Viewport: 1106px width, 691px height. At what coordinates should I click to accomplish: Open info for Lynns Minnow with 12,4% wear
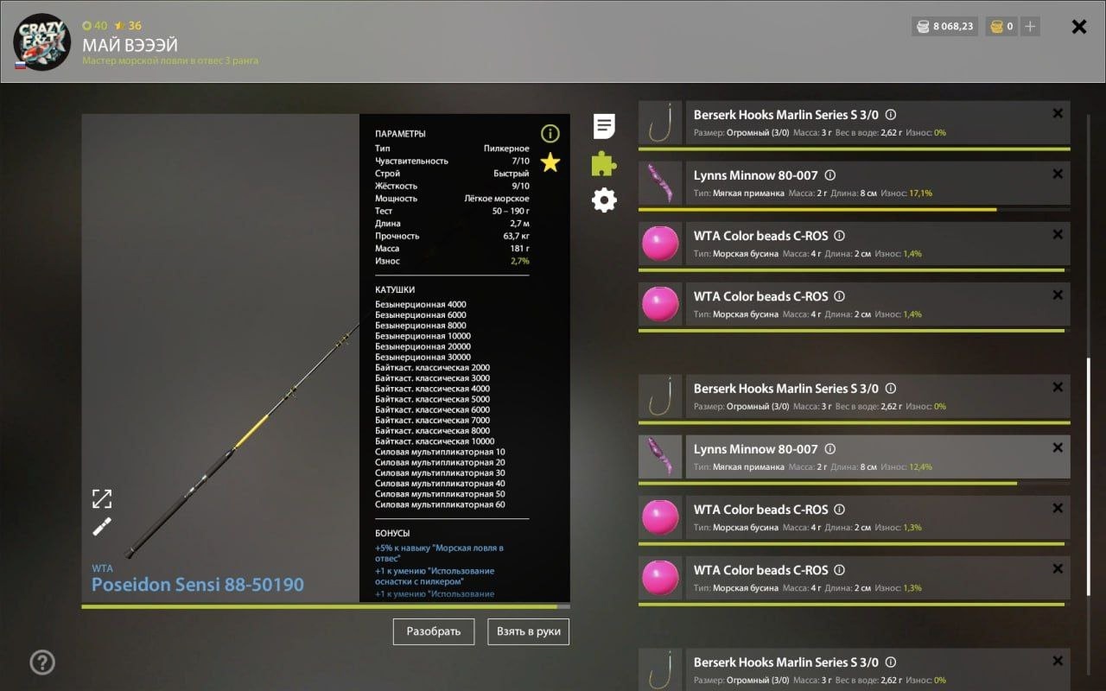[x=830, y=449]
